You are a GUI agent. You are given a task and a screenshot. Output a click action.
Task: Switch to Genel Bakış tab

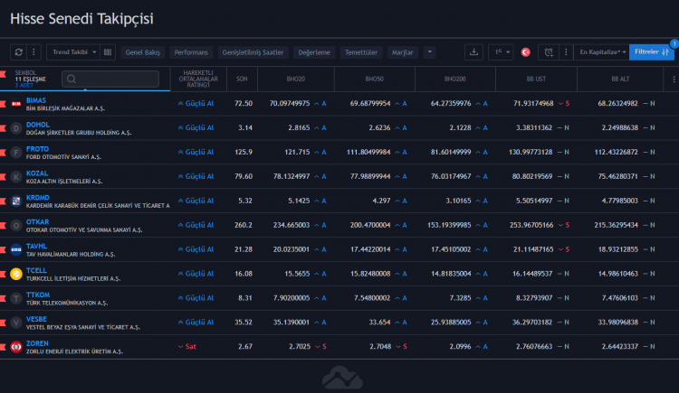click(142, 52)
